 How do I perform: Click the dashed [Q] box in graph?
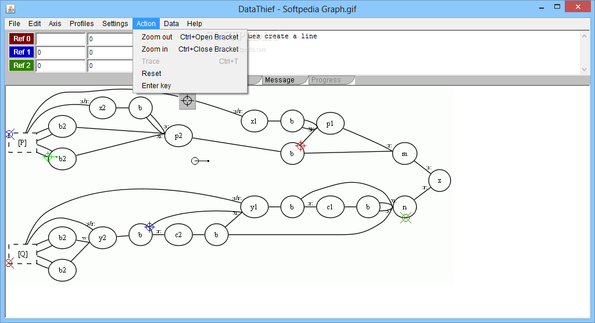(23, 254)
